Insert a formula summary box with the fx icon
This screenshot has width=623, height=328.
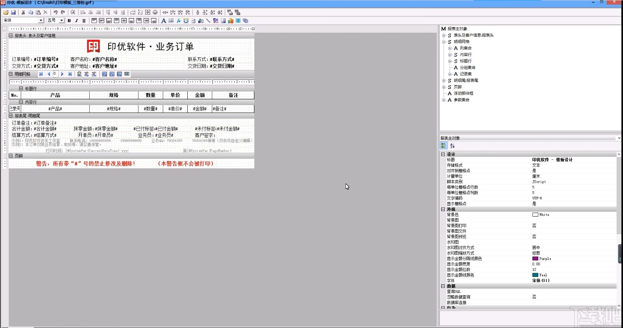tap(179, 20)
